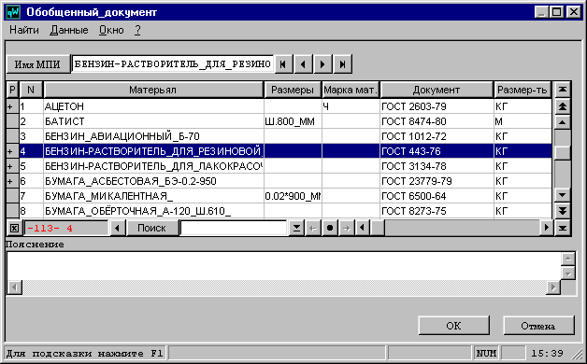Click the red -113- 4 counter field
Viewport: 587px width, 364px height.
pyautogui.click(x=66, y=228)
